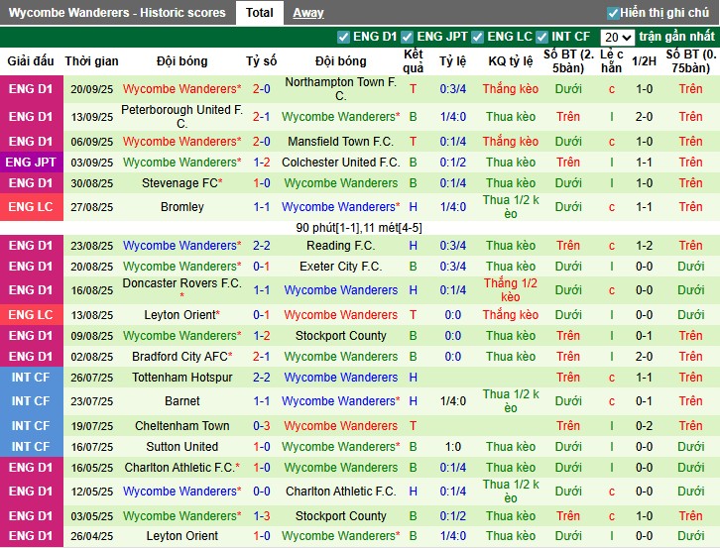
Task: Select Tottenham Hotspur team name
Action: [x=181, y=378]
